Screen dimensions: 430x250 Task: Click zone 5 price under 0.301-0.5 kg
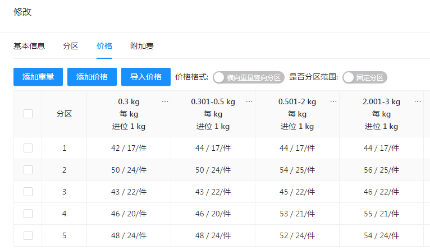click(x=213, y=236)
